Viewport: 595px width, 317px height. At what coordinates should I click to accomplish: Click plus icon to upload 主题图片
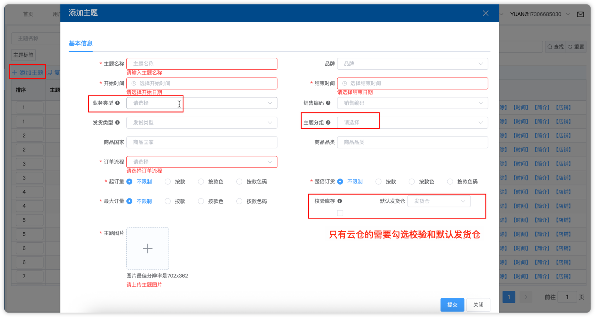click(x=148, y=248)
